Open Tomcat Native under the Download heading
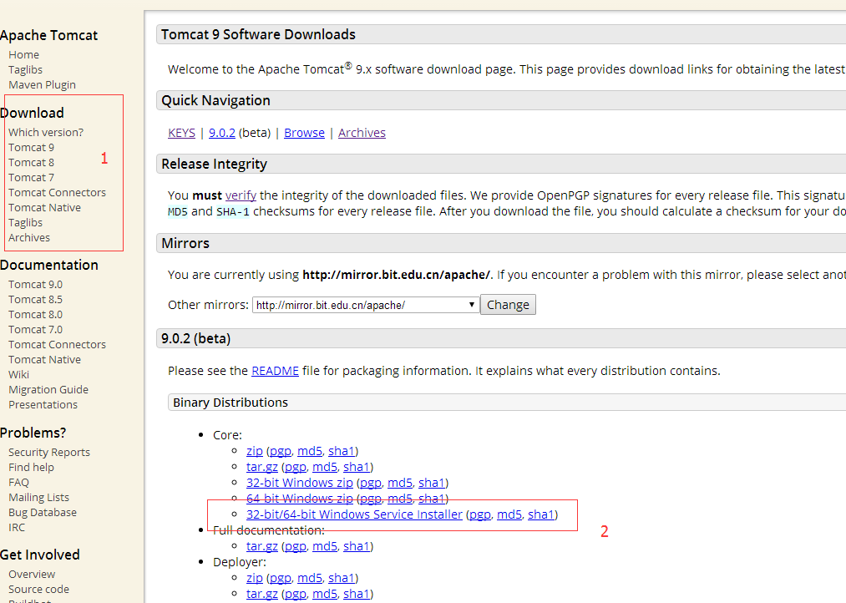The width and height of the screenshot is (846, 603). pos(45,208)
